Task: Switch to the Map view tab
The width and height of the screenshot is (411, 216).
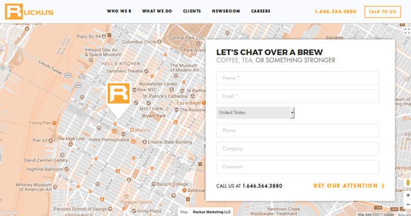Action: [x=184, y=212]
